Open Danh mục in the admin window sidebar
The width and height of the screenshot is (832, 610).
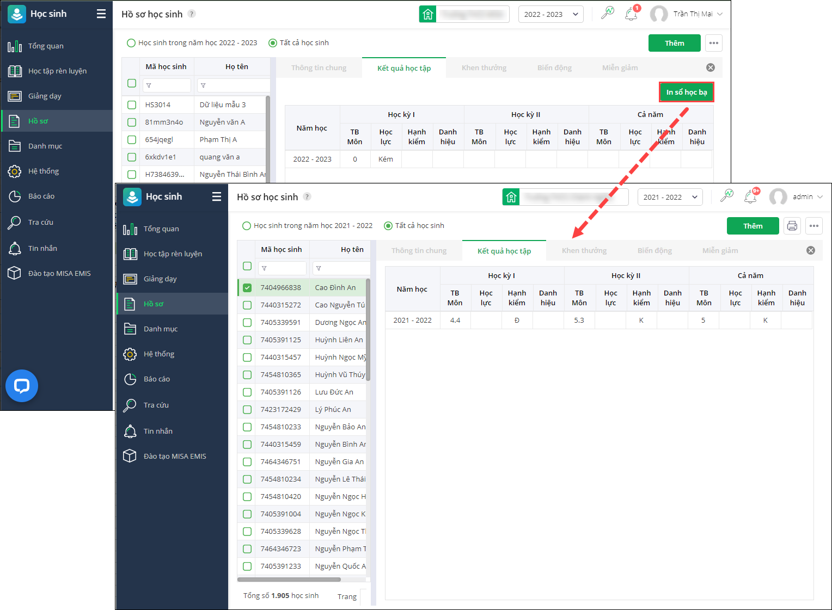(x=161, y=329)
